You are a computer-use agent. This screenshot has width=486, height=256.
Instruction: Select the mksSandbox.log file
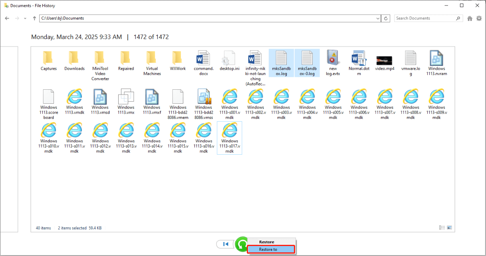(x=281, y=61)
